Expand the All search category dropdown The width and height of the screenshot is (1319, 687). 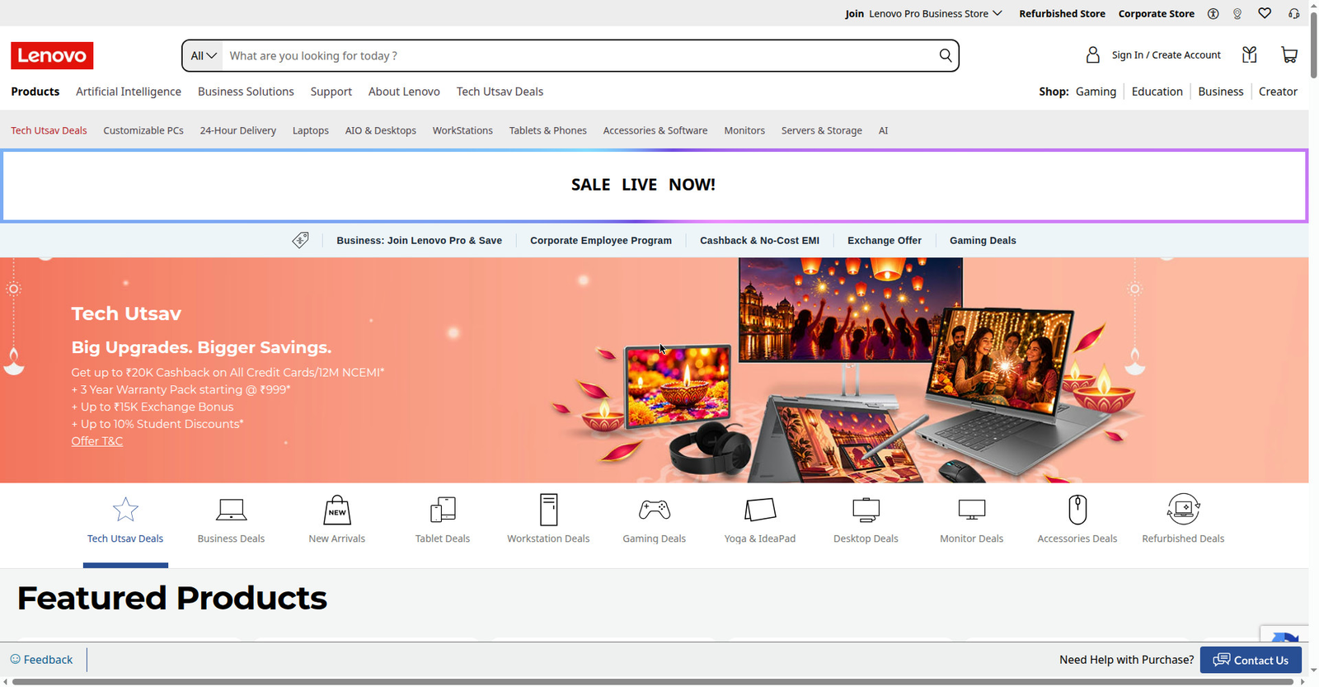[204, 55]
